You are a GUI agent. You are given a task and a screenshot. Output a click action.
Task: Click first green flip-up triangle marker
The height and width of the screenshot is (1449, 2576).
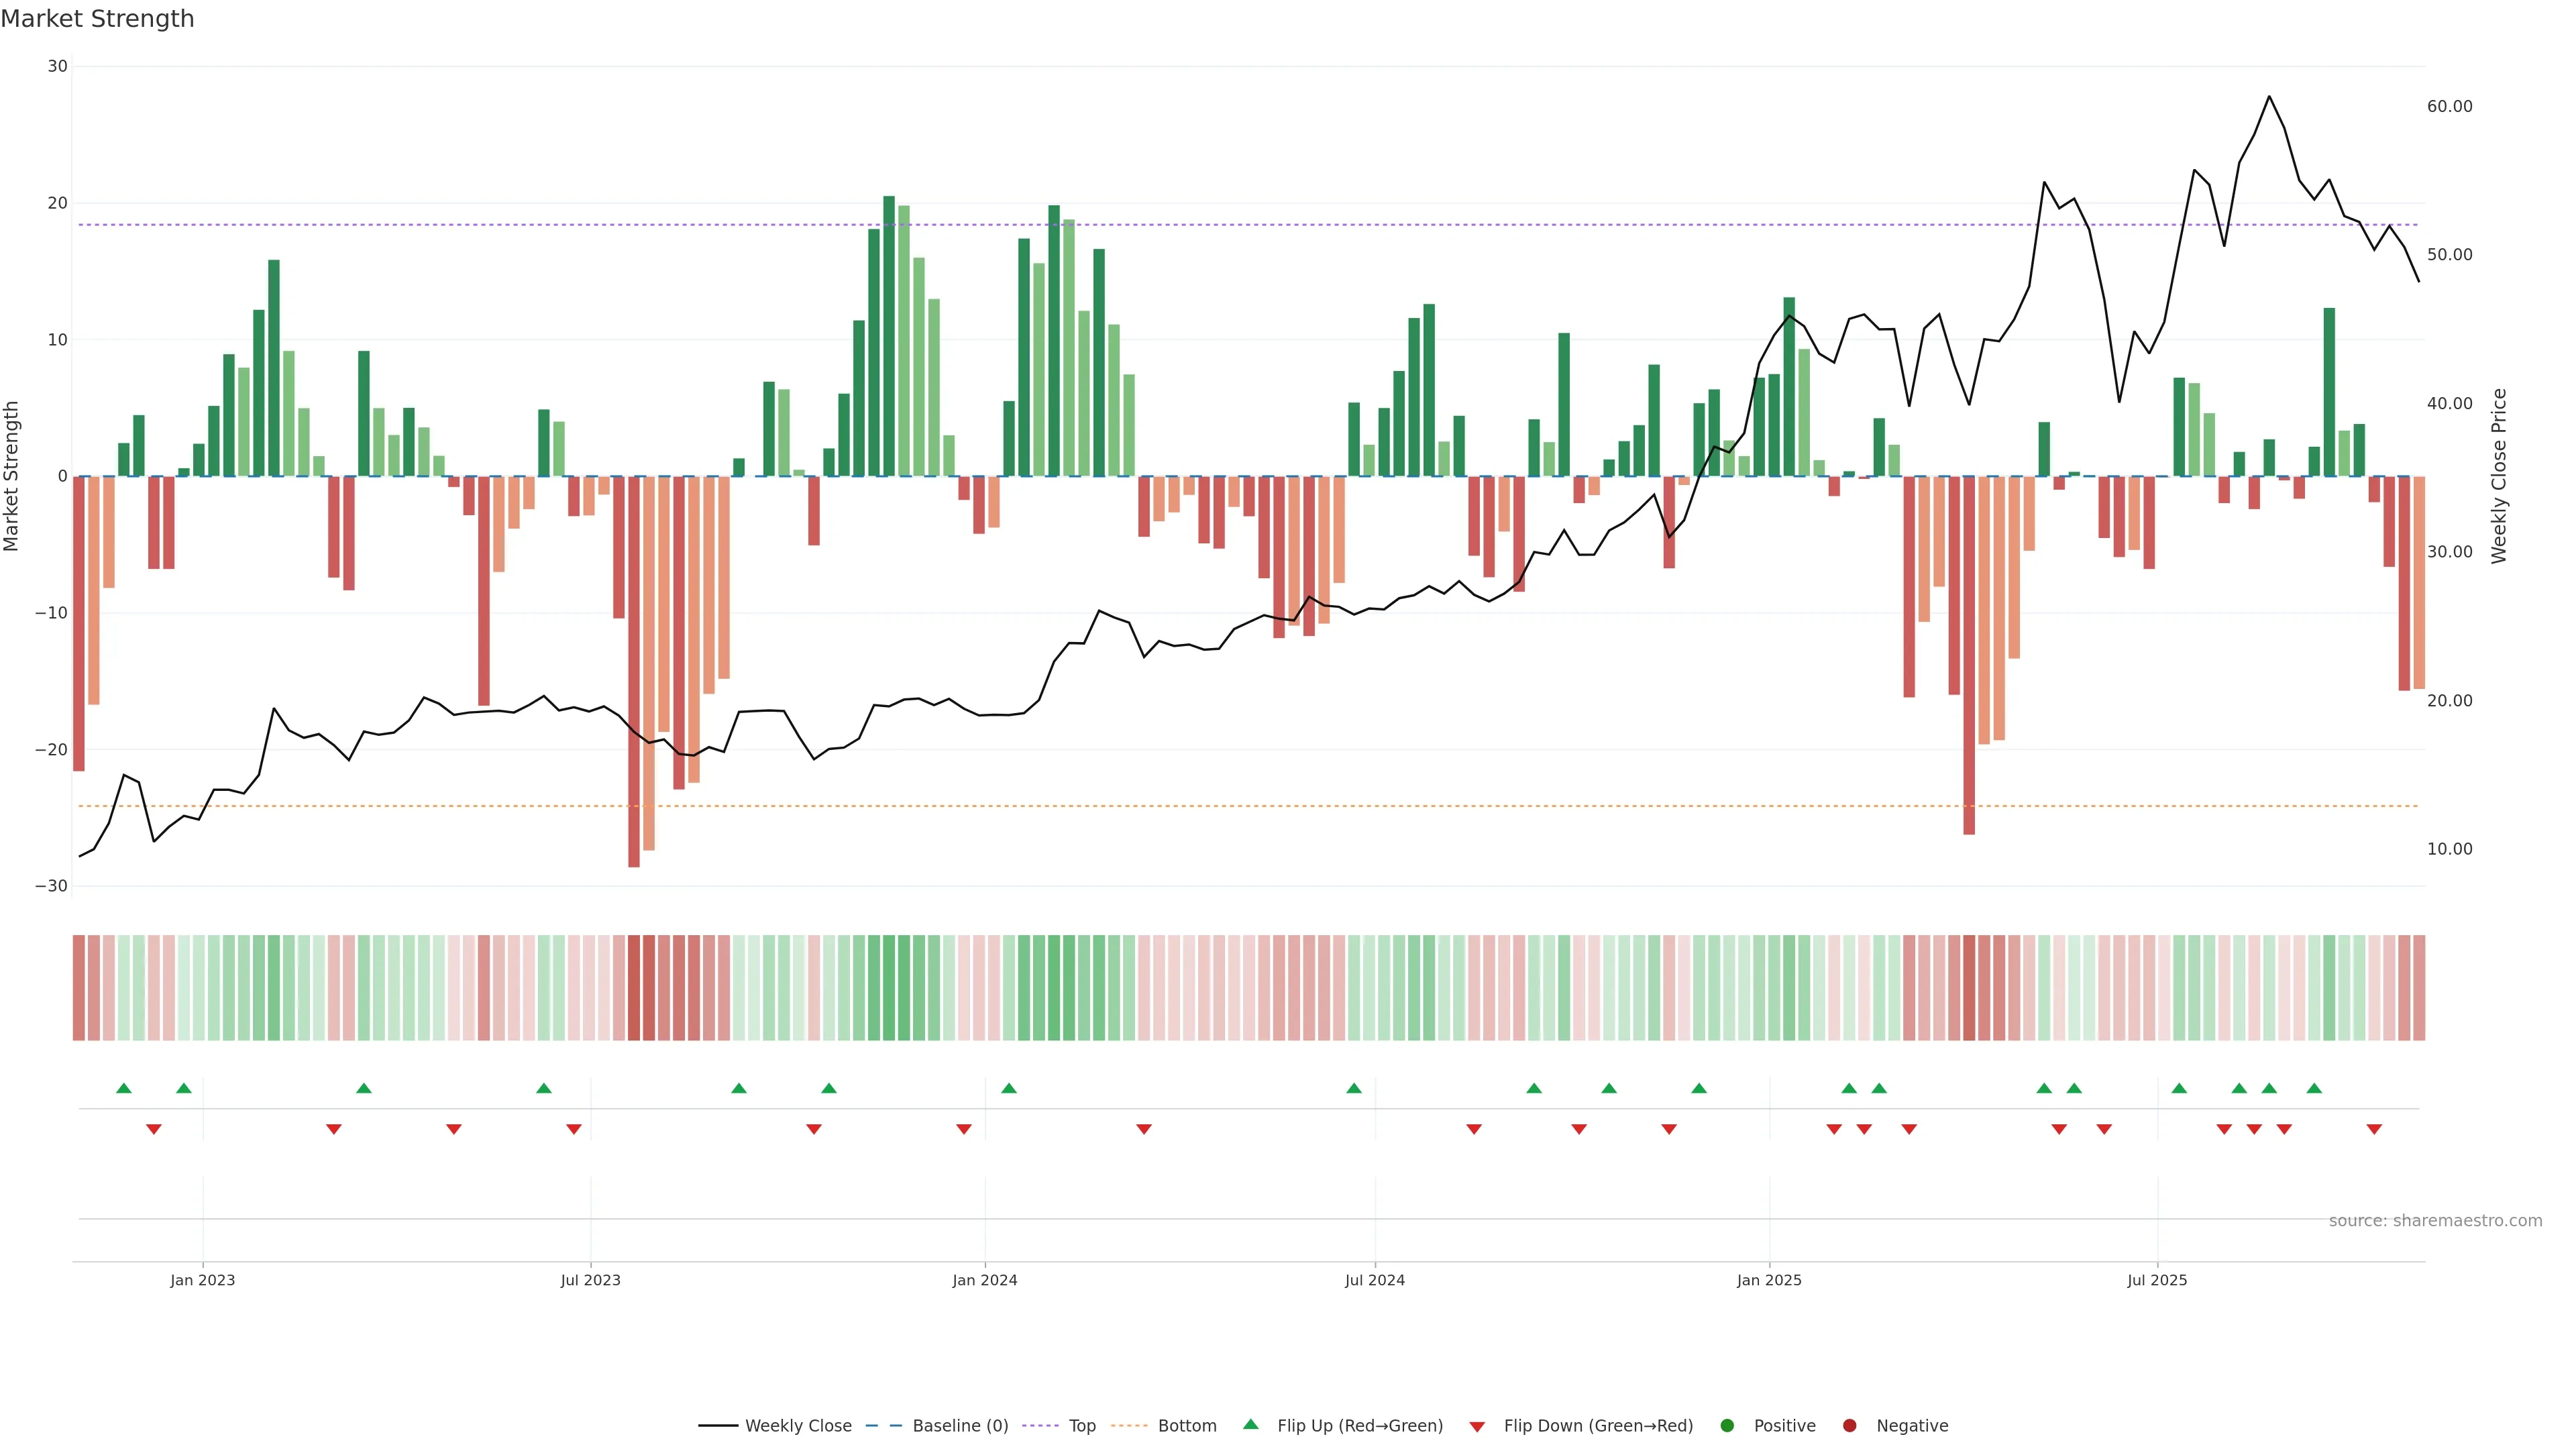(124, 1088)
